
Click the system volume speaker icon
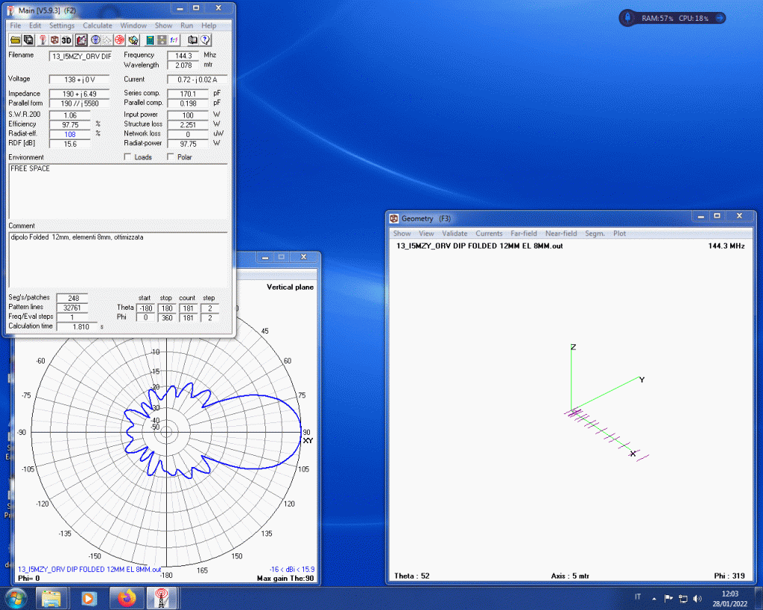(697, 598)
